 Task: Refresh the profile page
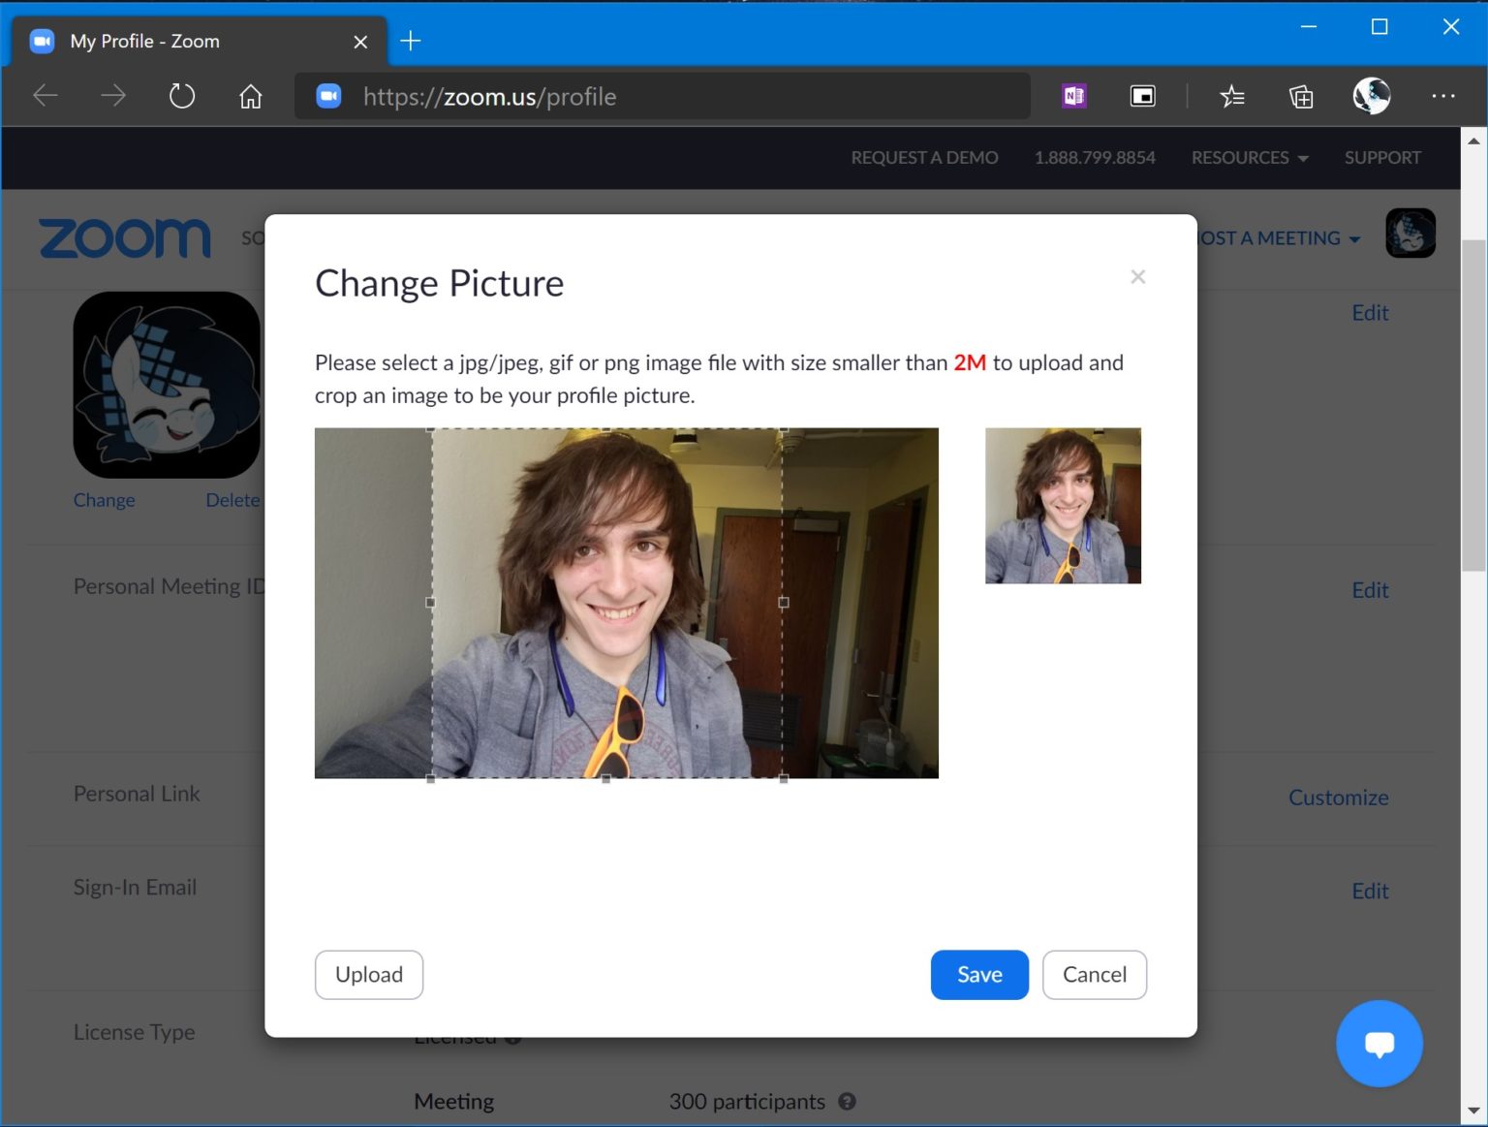point(181,96)
